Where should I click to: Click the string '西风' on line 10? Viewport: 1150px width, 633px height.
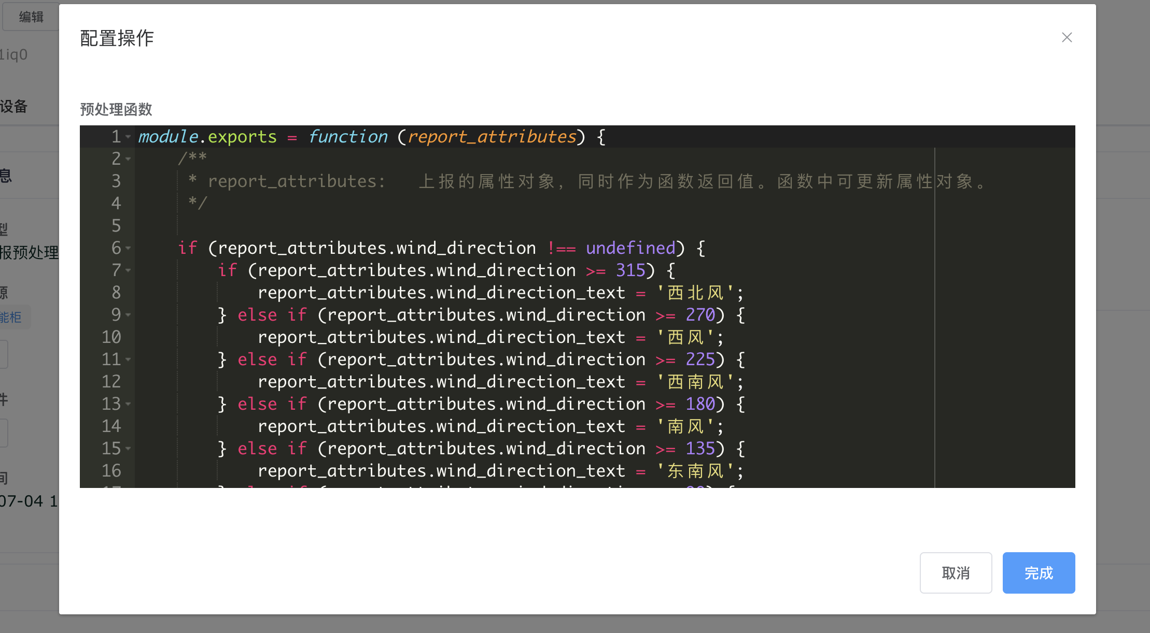685,337
